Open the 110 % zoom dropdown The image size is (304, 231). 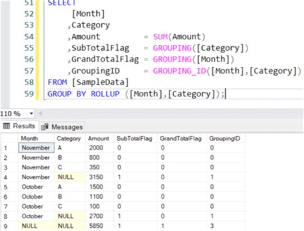[31, 114]
